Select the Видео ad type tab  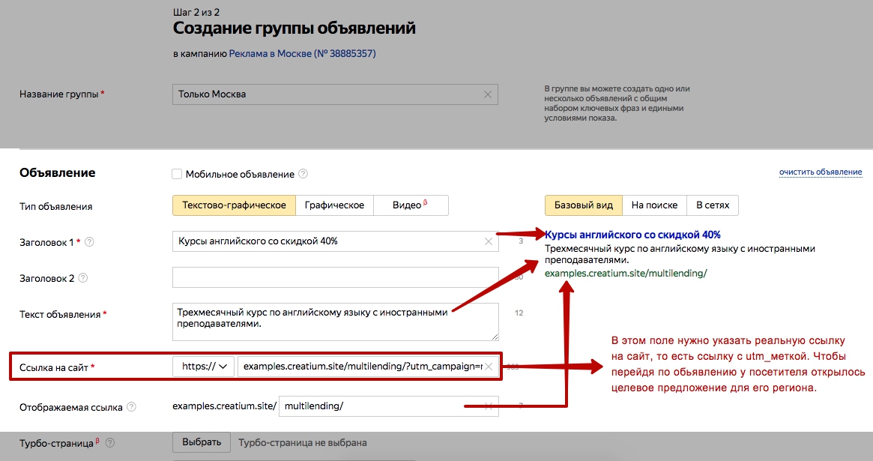coord(411,205)
